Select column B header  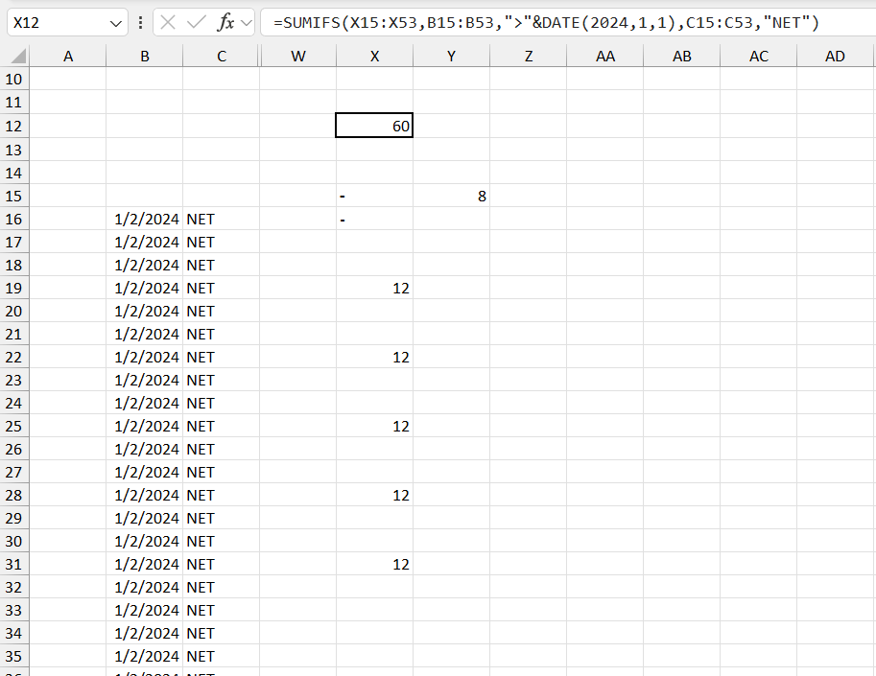tap(144, 56)
